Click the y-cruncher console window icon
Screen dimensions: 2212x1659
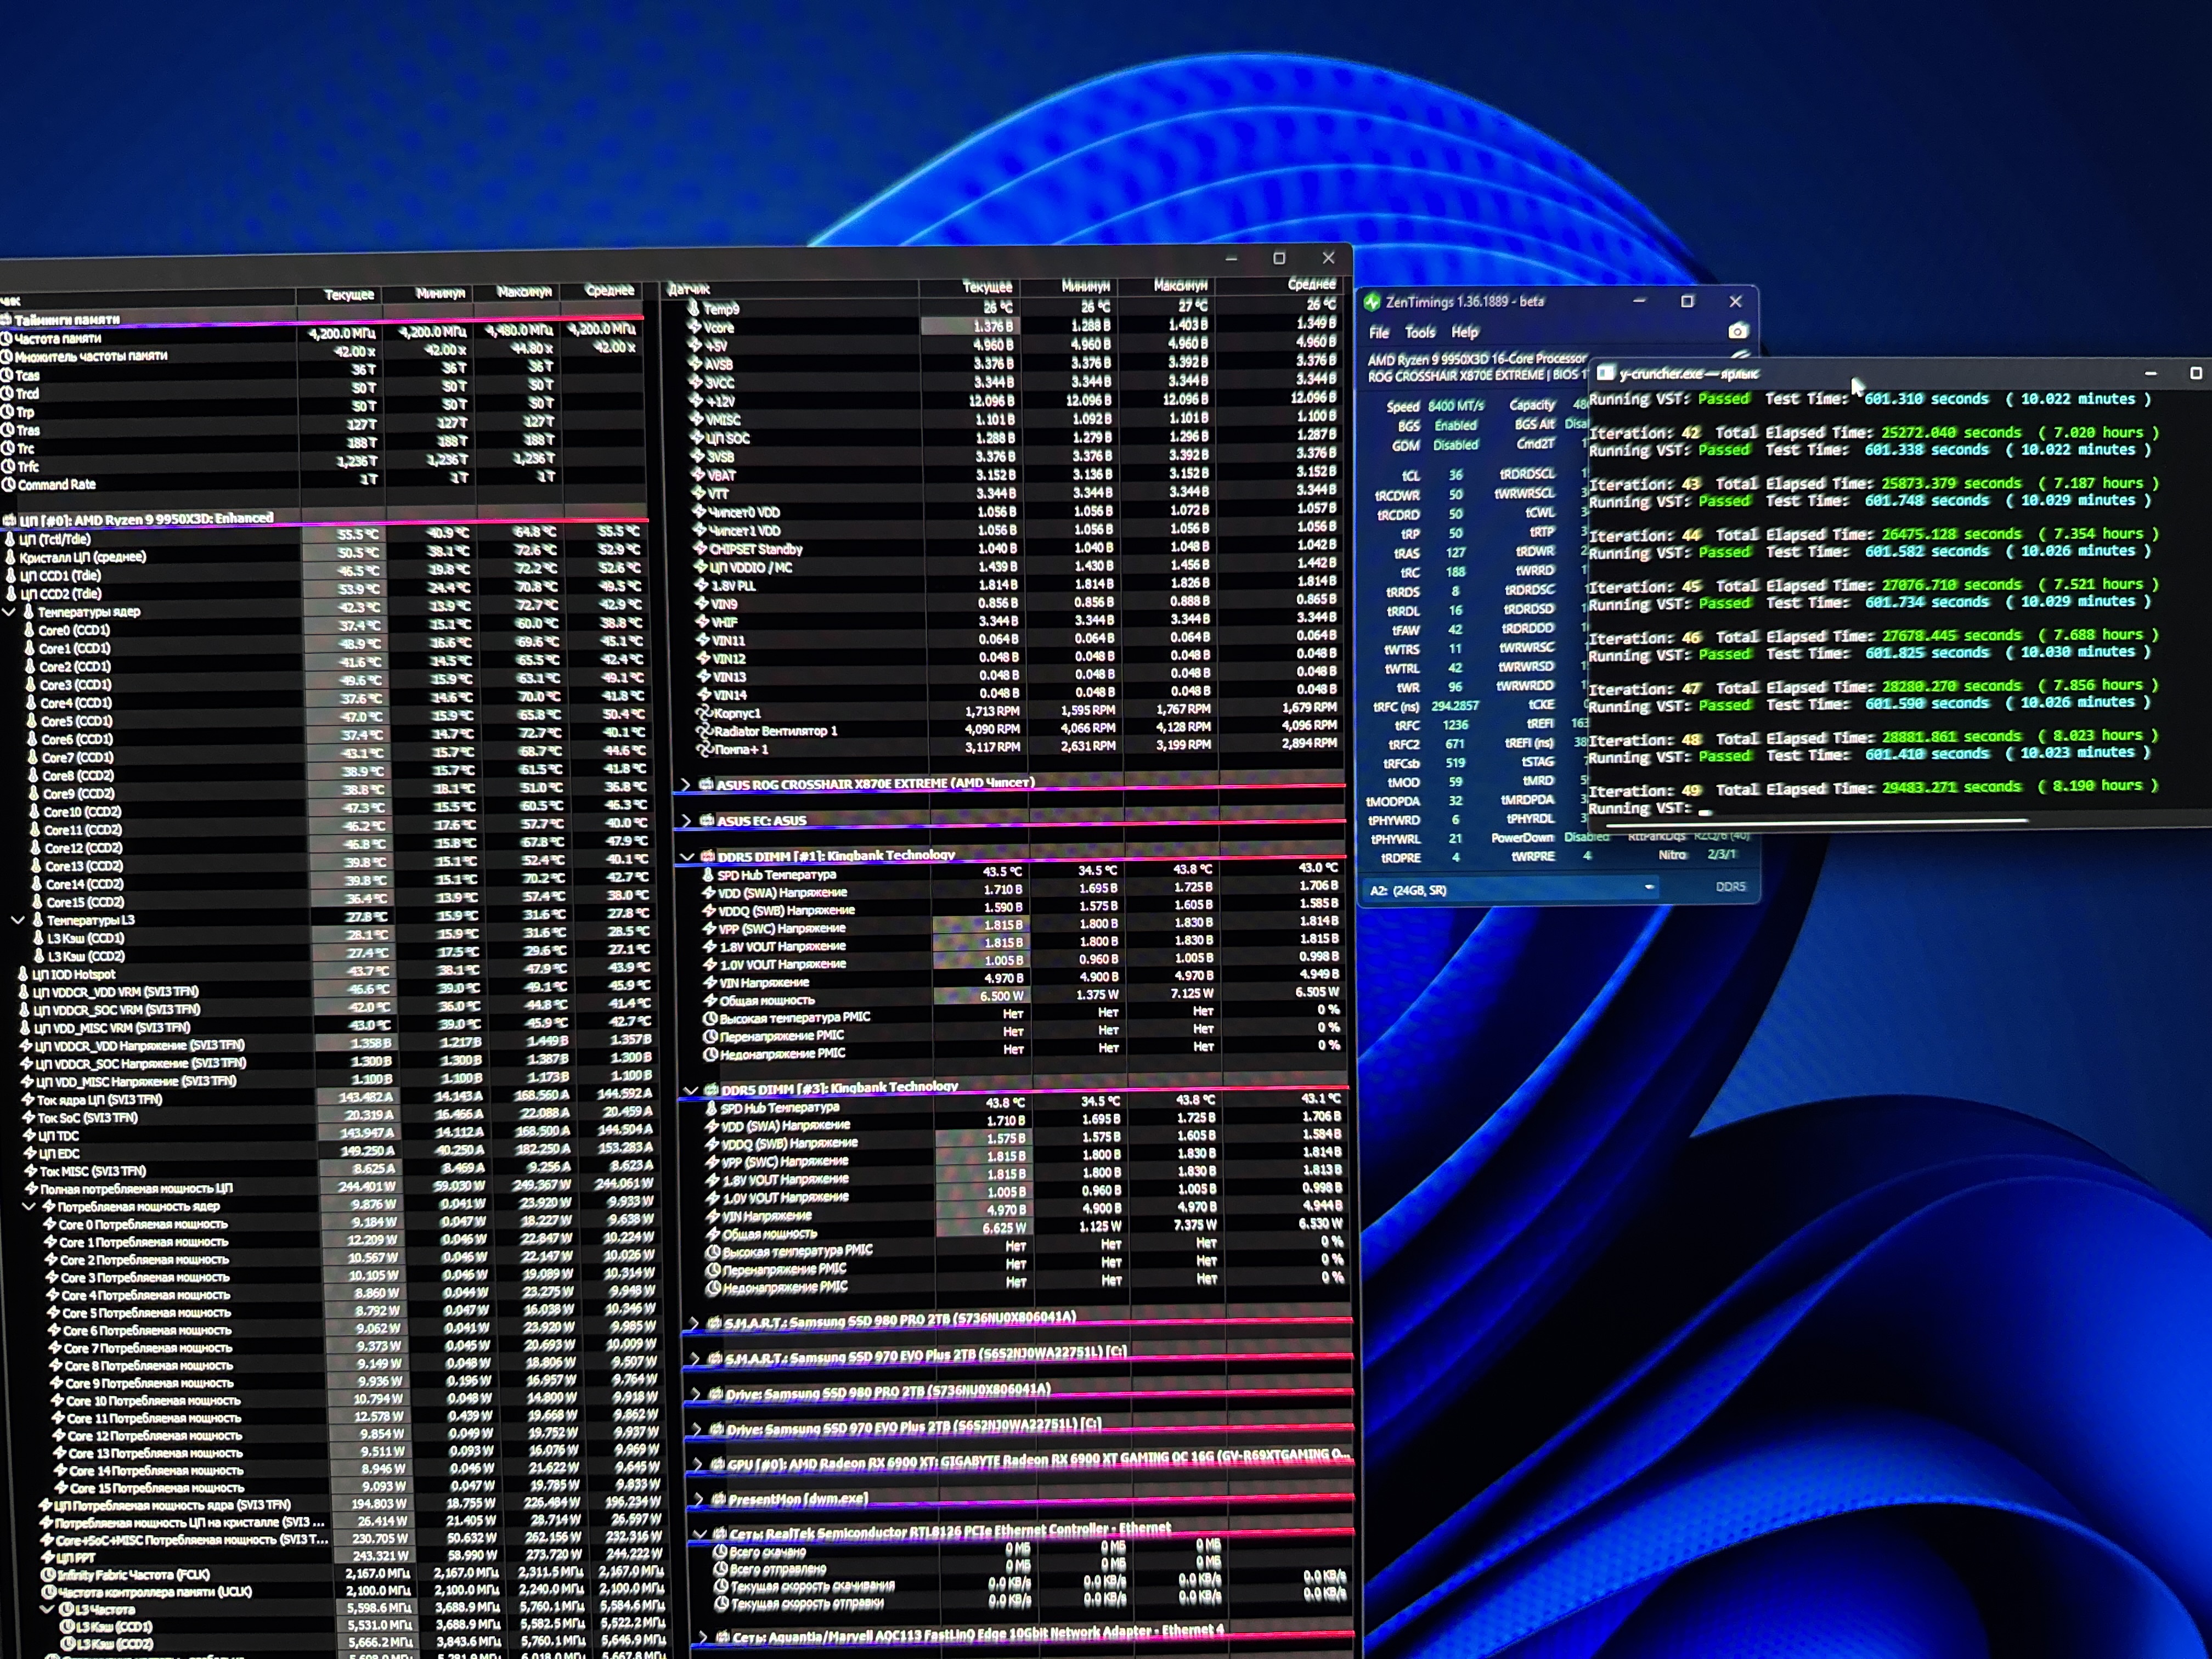(x=1605, y=374)
